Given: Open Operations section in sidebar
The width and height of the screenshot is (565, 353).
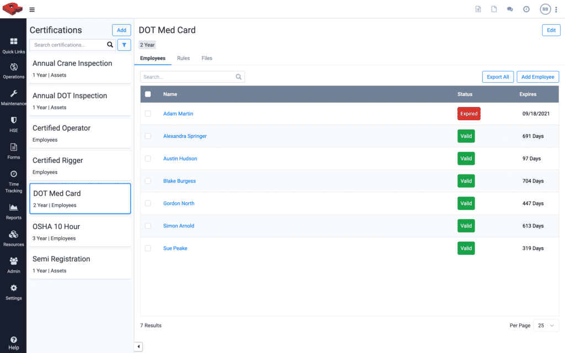Looking at the screenshot, I should [x=13, y=71].
